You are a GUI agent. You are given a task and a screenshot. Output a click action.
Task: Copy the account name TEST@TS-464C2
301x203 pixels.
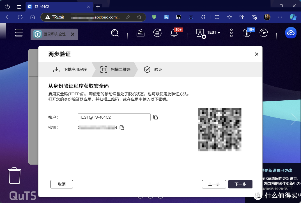tap(156, 117)
